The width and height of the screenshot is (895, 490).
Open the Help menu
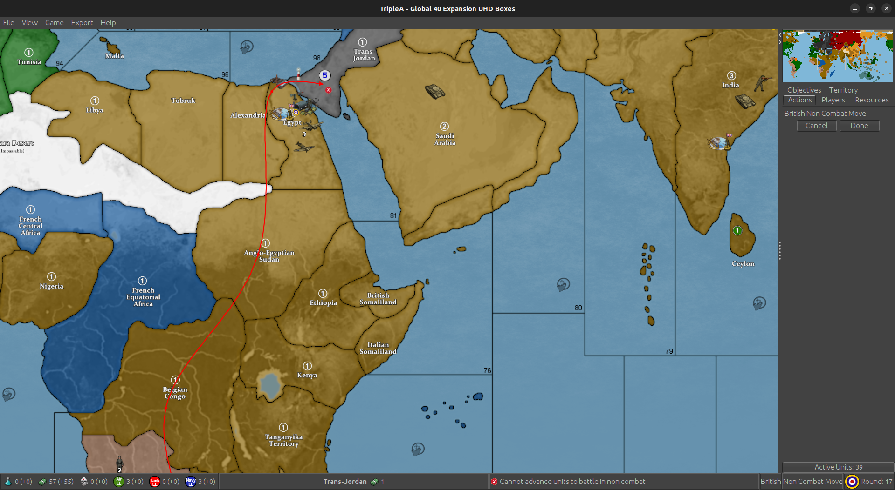coord(108,22)
